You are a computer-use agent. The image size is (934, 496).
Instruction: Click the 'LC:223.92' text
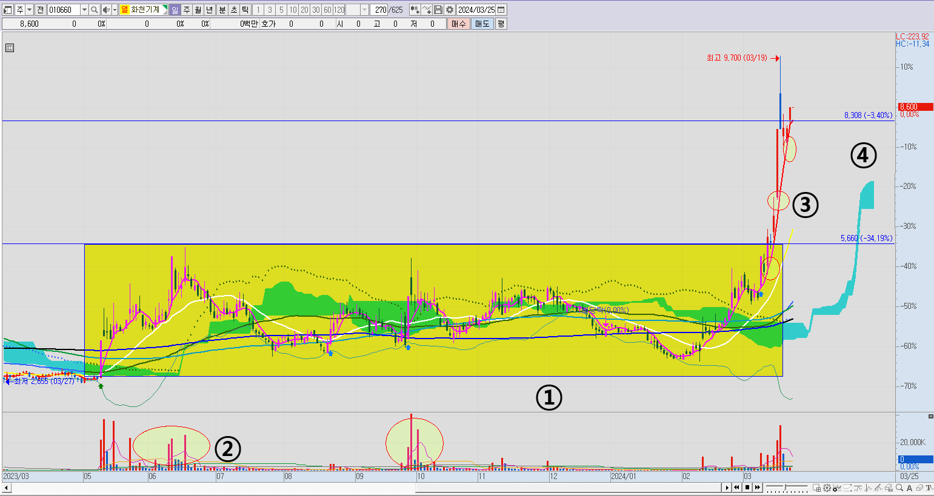coord(913,37)
